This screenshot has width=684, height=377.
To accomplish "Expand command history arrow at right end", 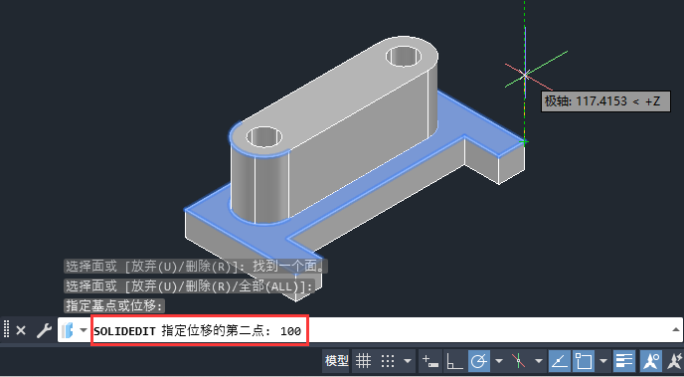I will pyautogui.click(x=676, y=330).
